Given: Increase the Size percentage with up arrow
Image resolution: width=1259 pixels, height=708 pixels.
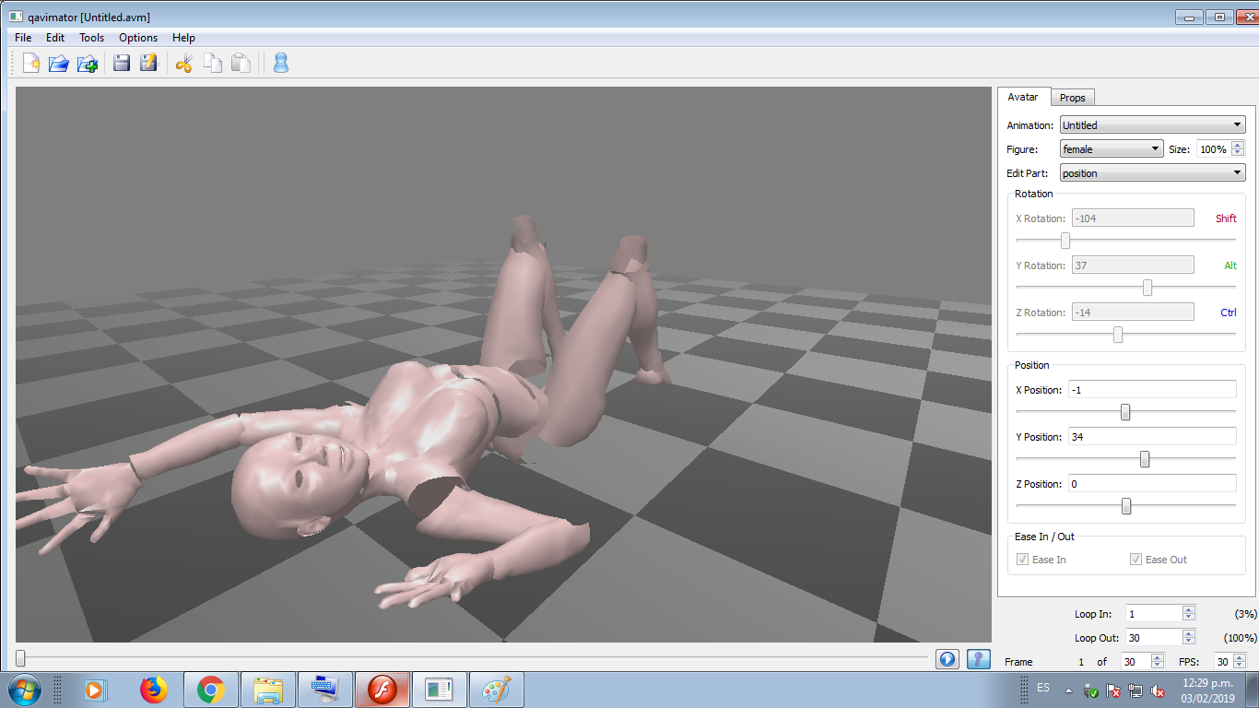Looking at the screenshot, I should tap(1237, 146).
